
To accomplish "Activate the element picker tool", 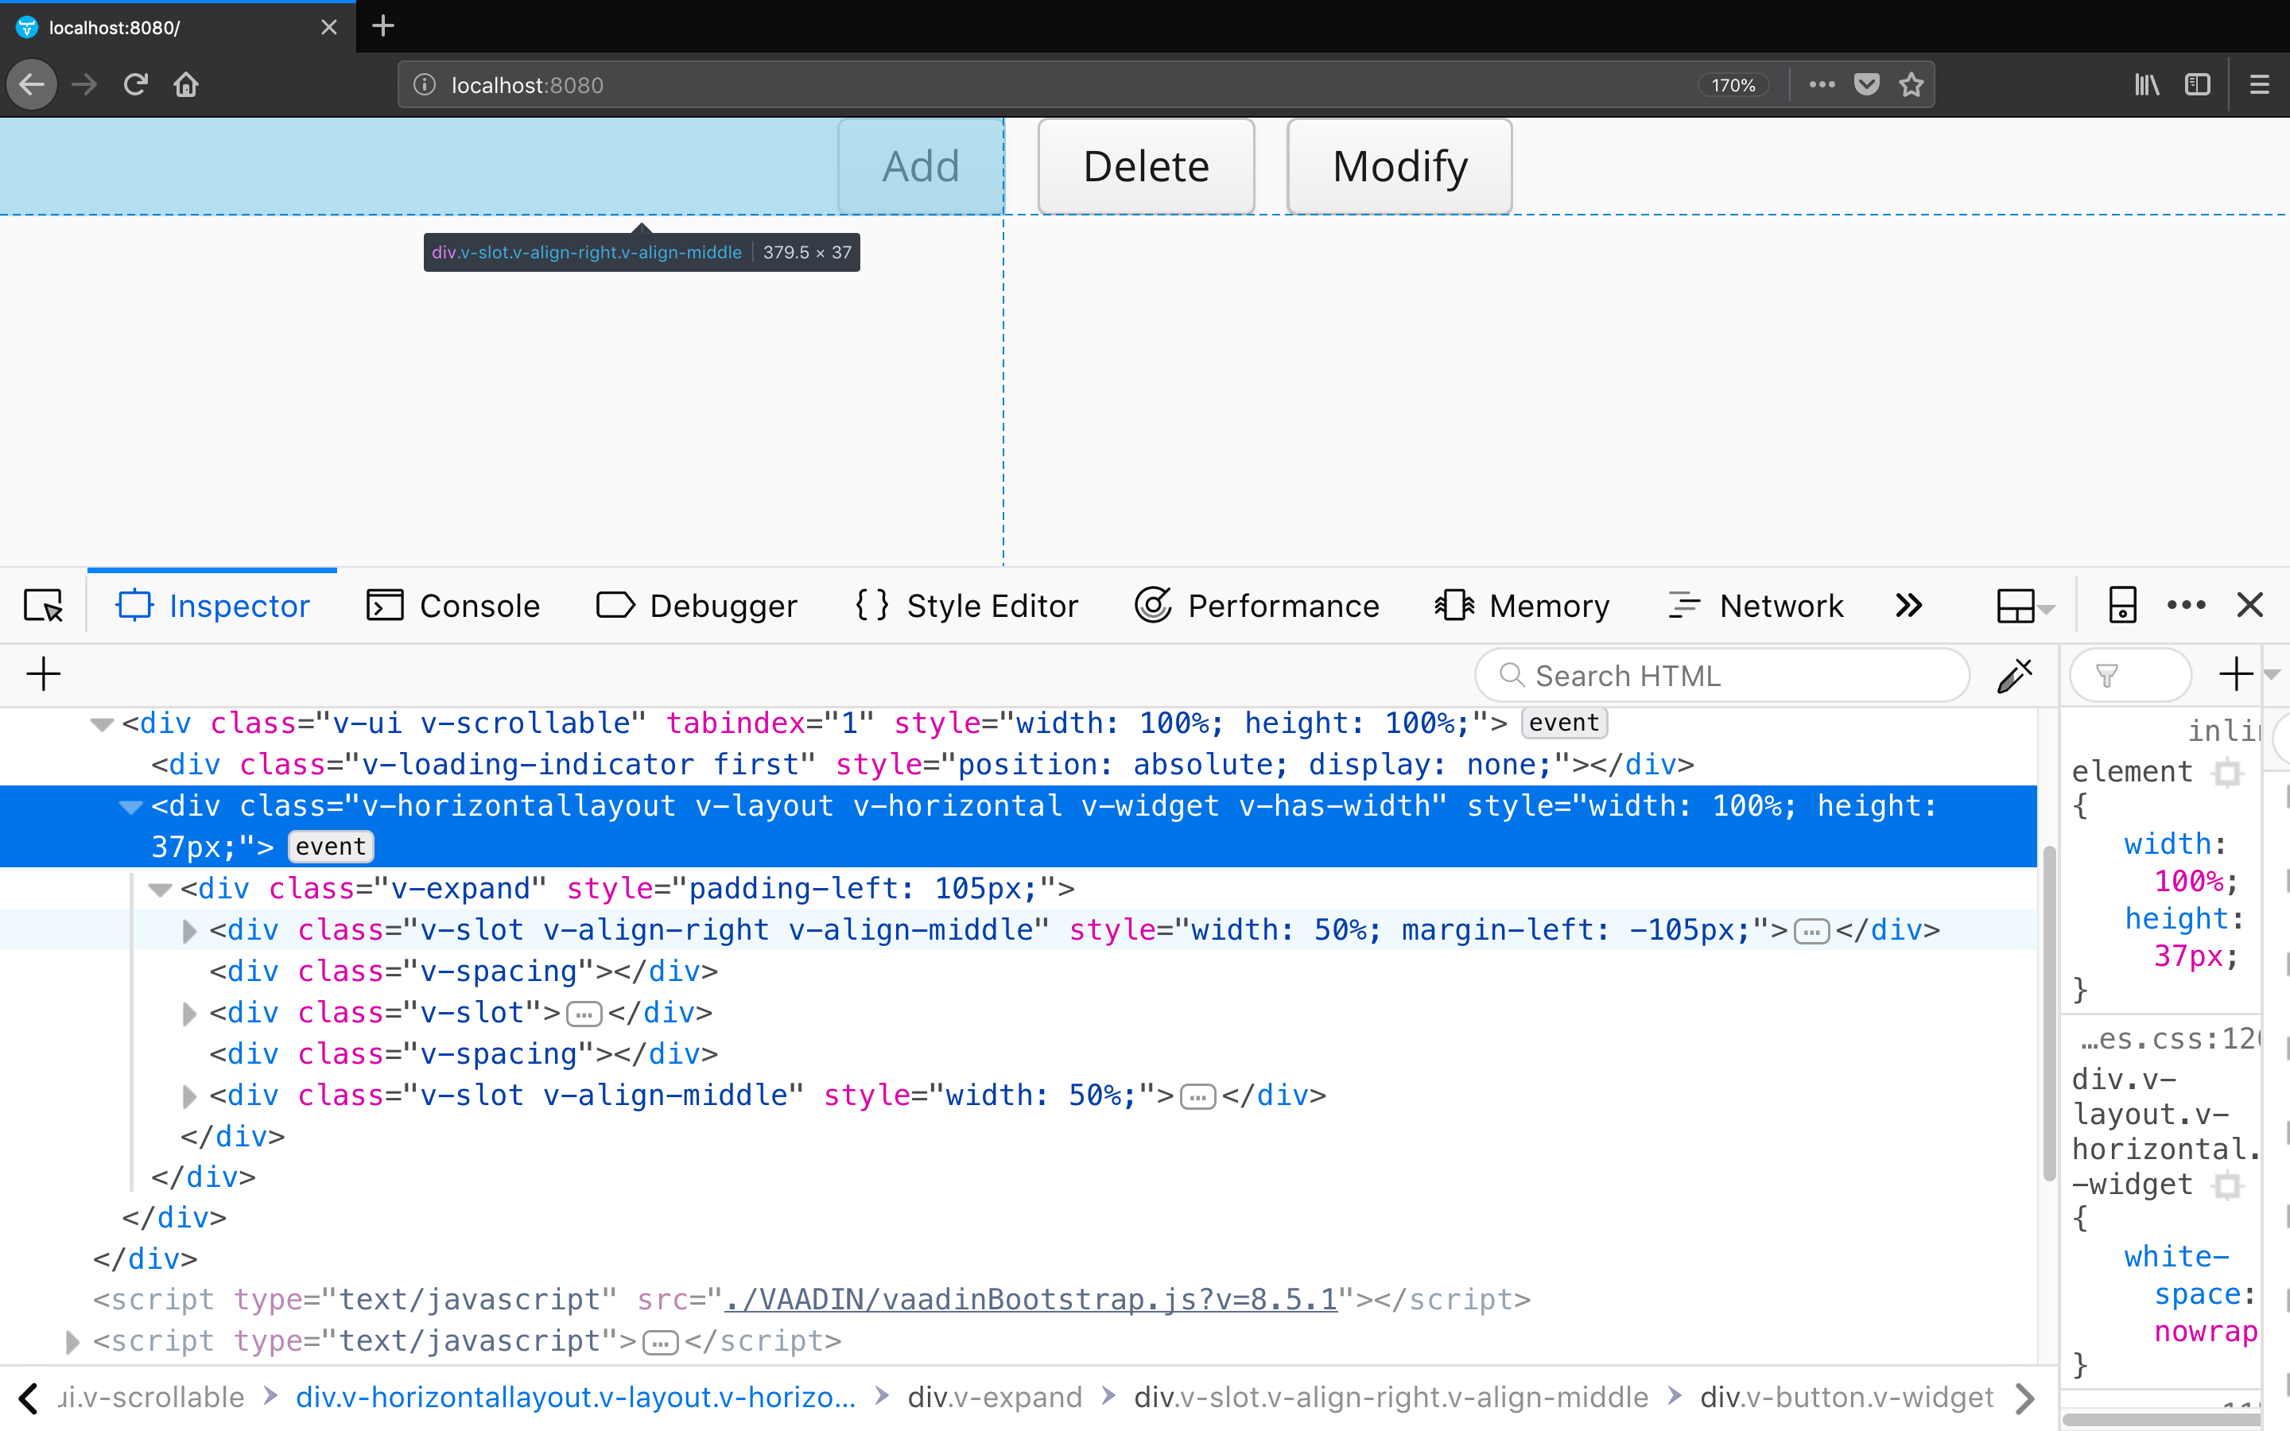I will point(44,606).
